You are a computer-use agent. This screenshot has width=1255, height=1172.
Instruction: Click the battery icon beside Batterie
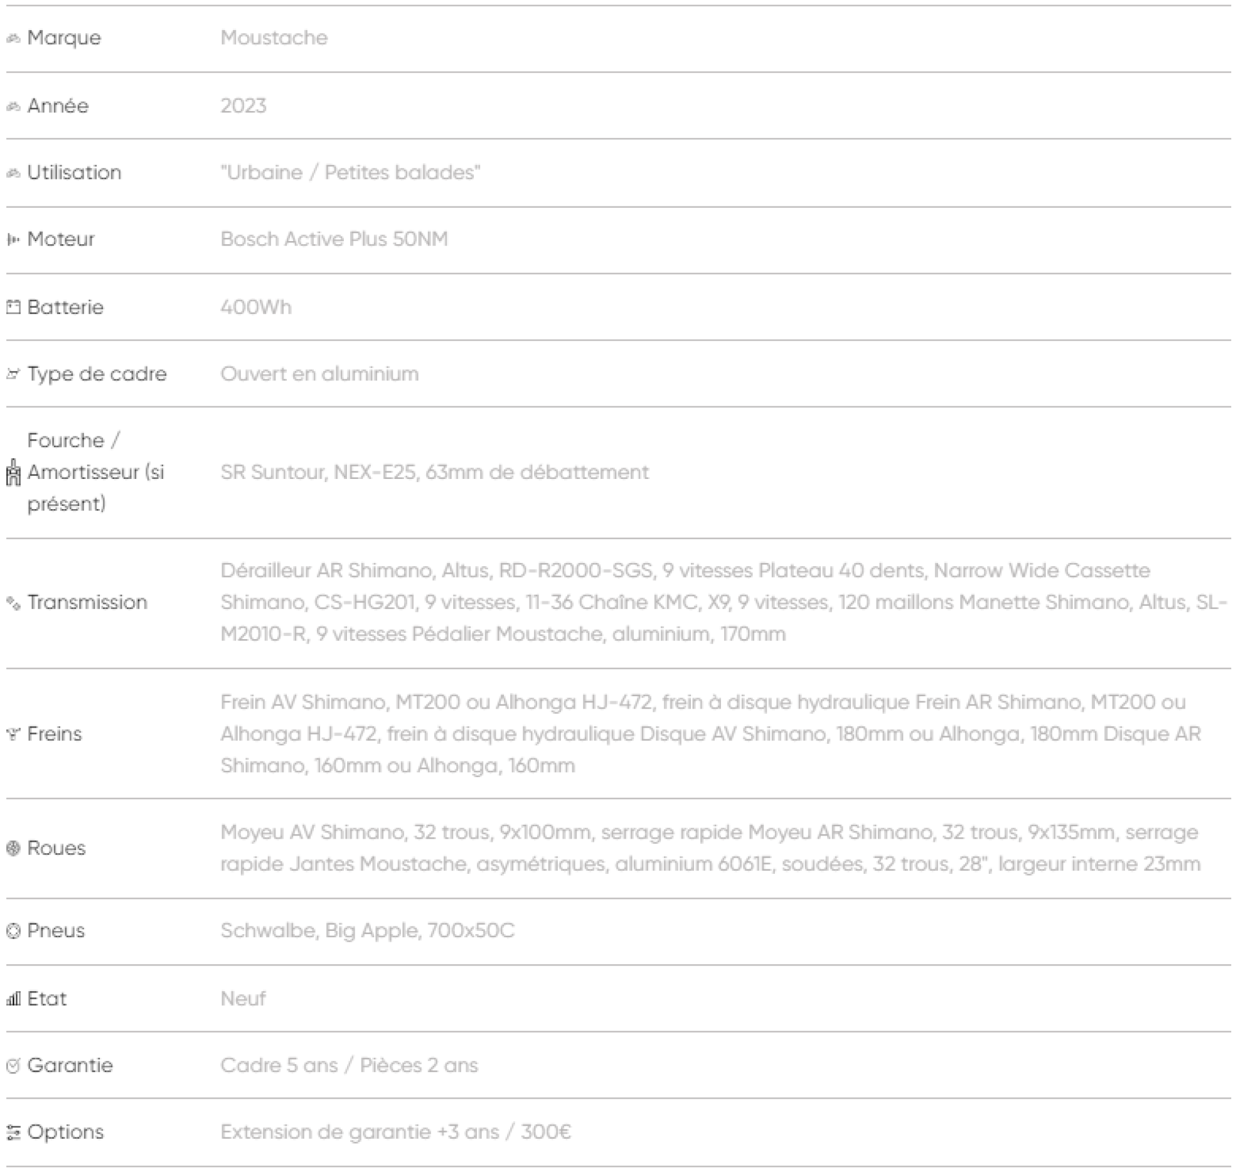(x=13, y=308)
